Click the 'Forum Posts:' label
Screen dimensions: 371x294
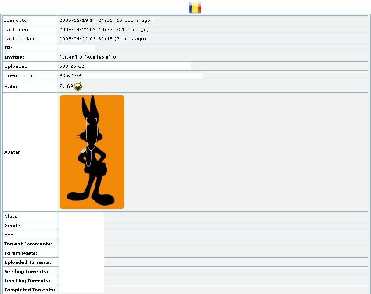tap(21, 253)
